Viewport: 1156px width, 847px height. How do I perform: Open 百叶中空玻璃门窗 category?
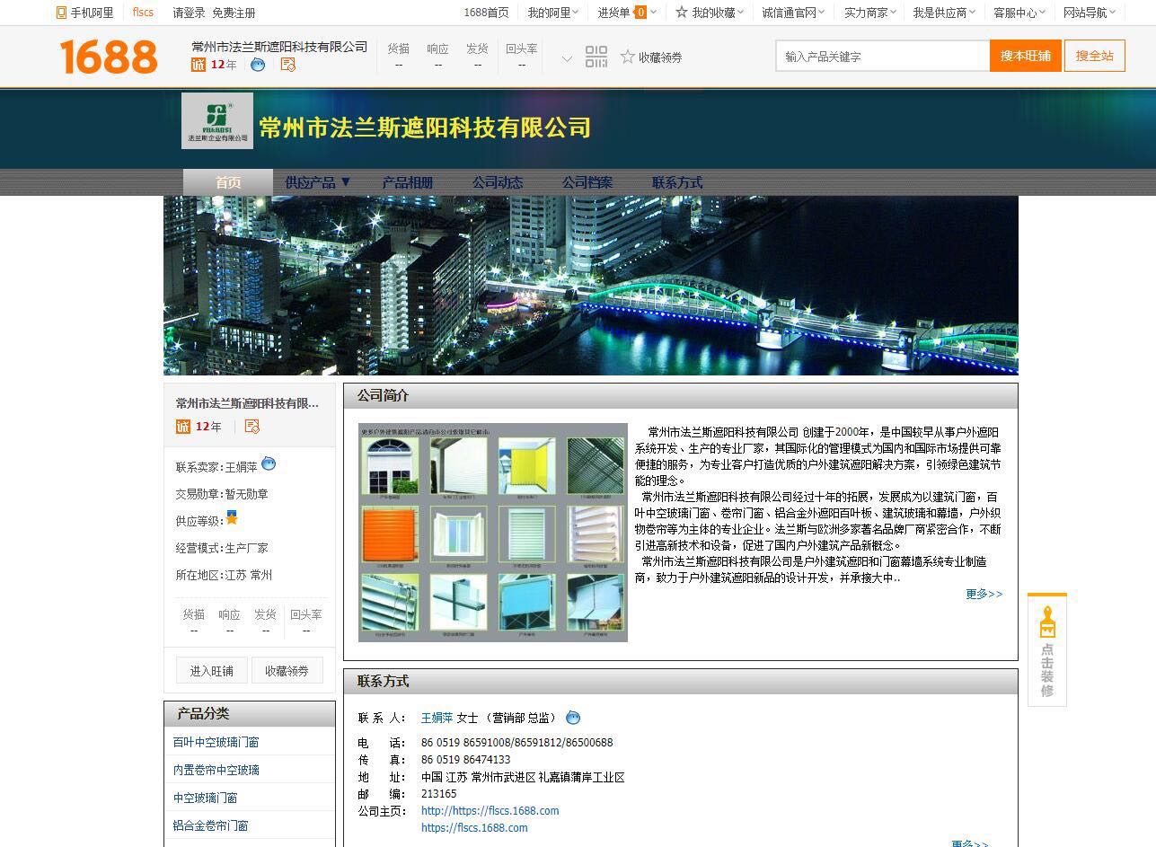pyautogui.click(x=216, y=742)
